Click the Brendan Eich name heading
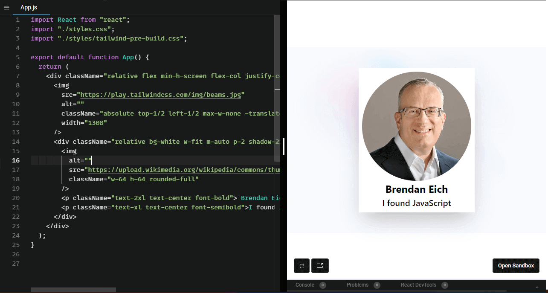The width and height of the screenshot is (548, 293). click(417, 189)
